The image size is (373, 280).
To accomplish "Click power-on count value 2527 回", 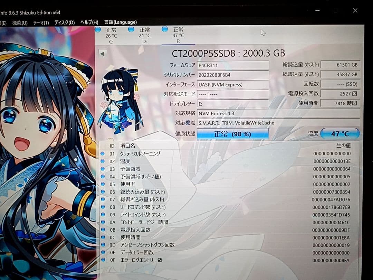I will click(x=340, y=94).
